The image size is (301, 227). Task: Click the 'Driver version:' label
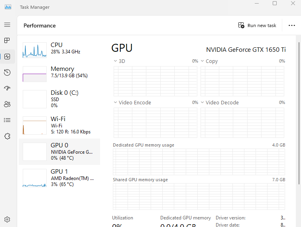coord(230,218)
